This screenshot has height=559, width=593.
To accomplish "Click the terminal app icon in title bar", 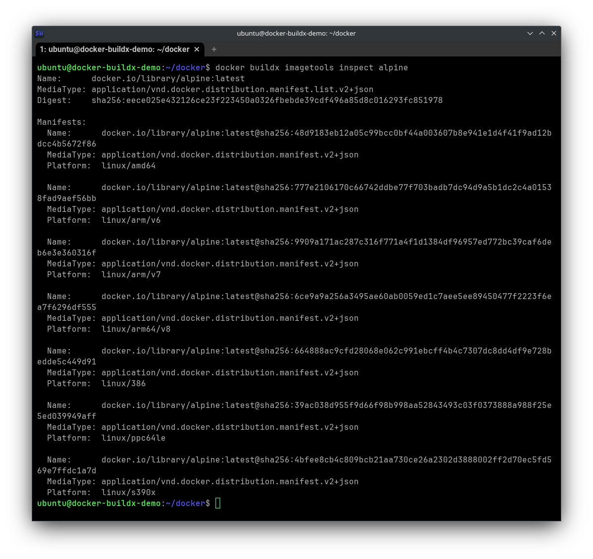I will point(39,33).
